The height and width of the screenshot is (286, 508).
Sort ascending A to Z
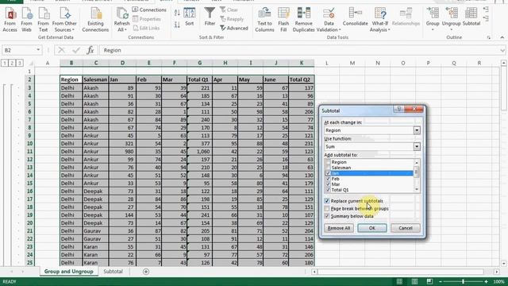click(x=177, y=13)
